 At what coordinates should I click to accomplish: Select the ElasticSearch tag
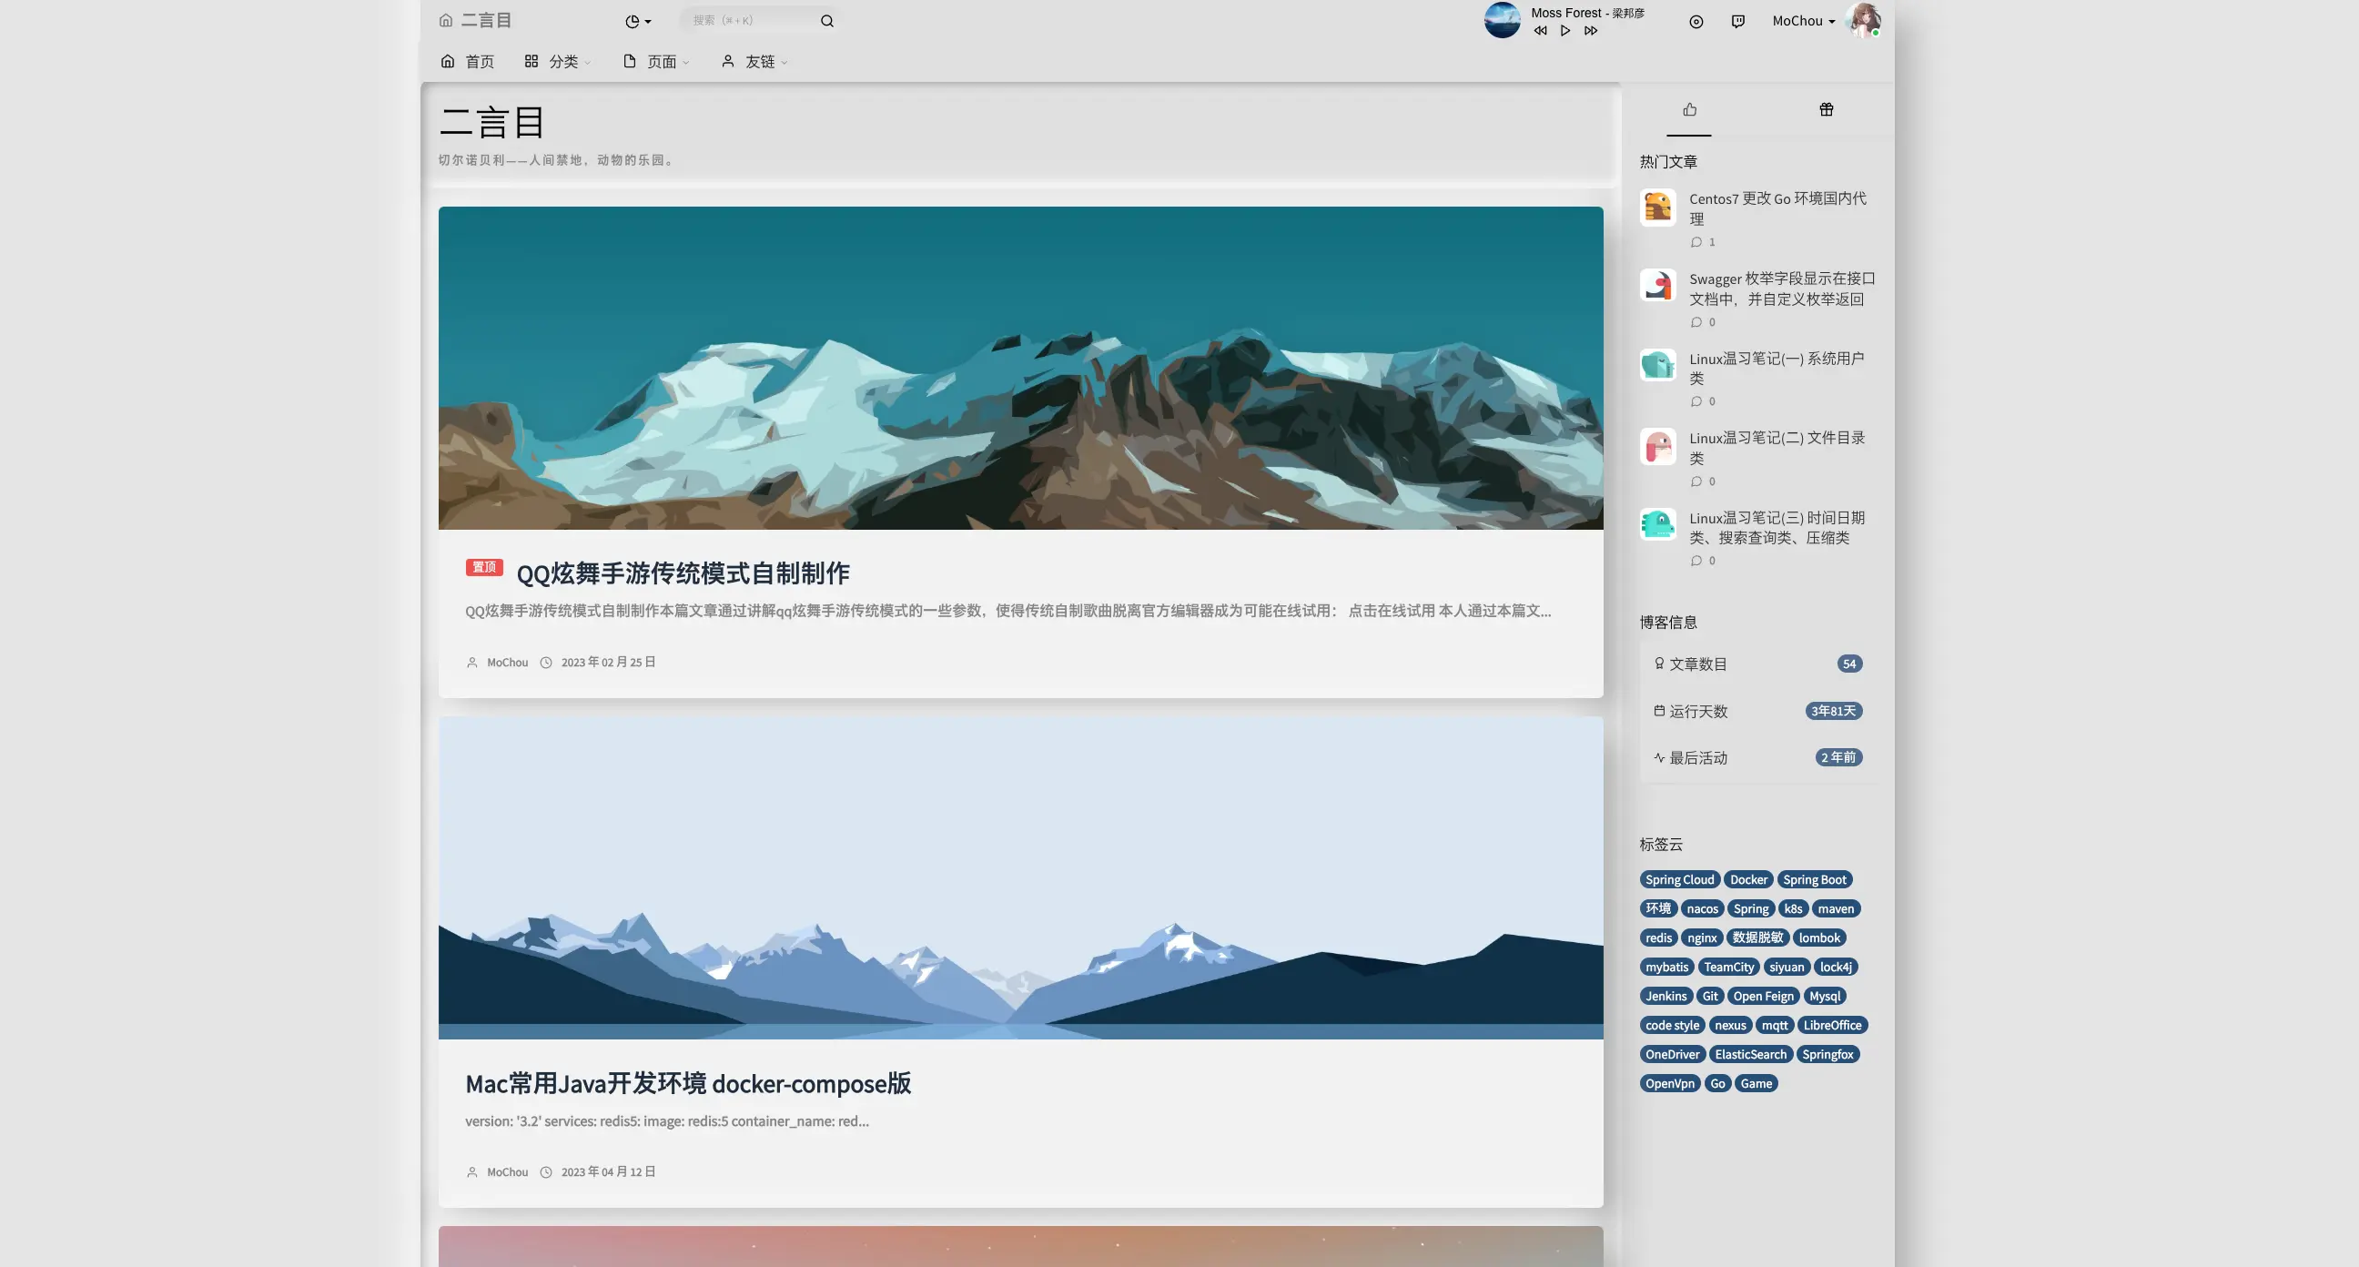click(1750, 1055)
